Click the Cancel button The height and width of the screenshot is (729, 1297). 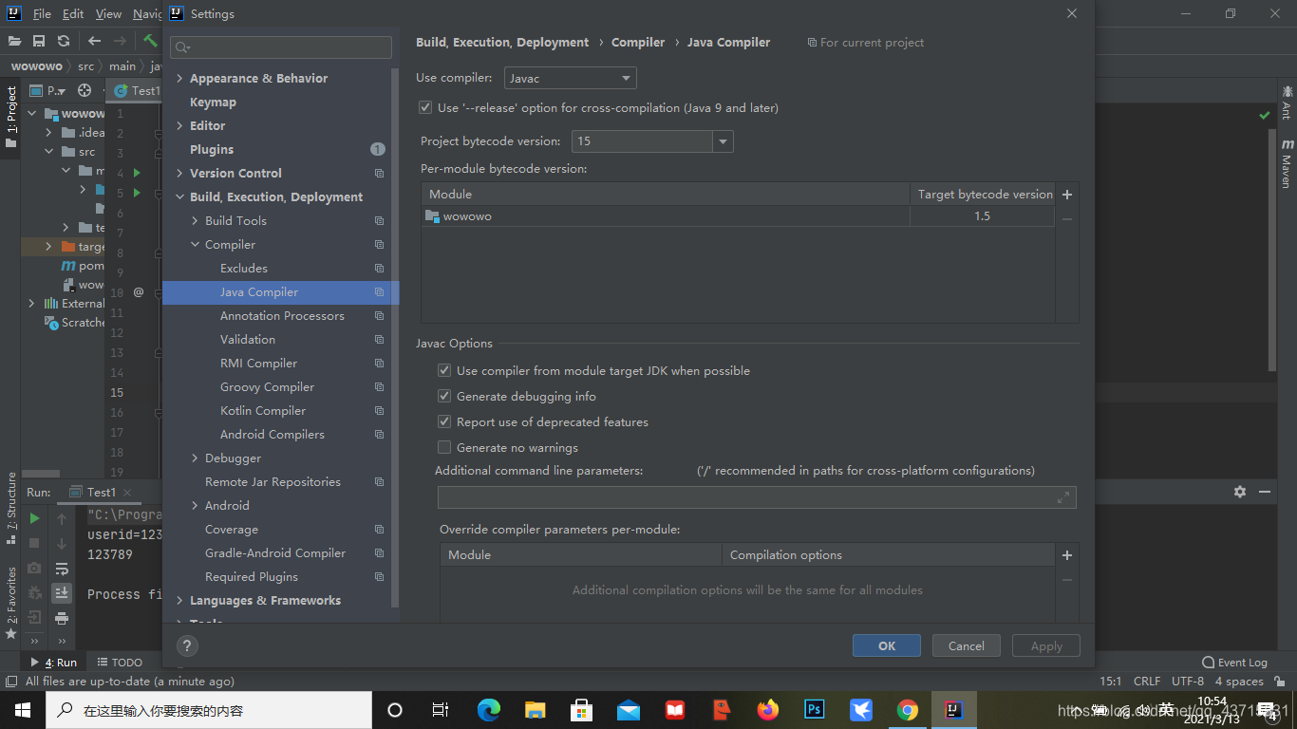(x=966, y=645)
